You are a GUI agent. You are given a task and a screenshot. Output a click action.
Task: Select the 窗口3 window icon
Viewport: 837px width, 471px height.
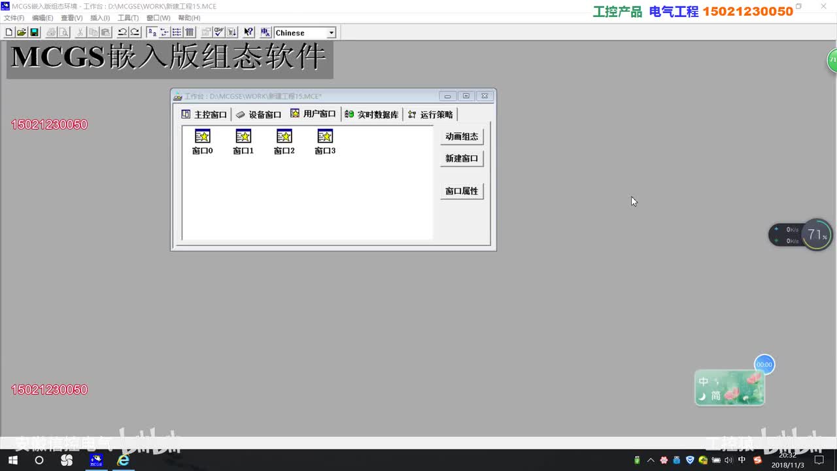pos(325,141)
